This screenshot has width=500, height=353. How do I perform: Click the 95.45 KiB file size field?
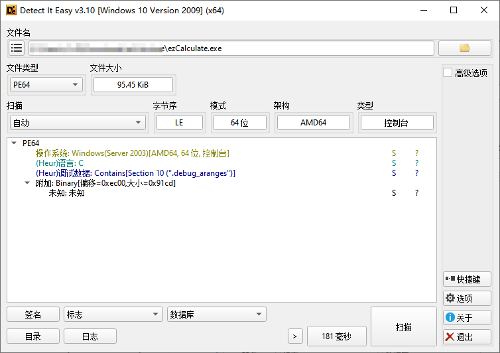pyautogui.click(x=133, y=85)
